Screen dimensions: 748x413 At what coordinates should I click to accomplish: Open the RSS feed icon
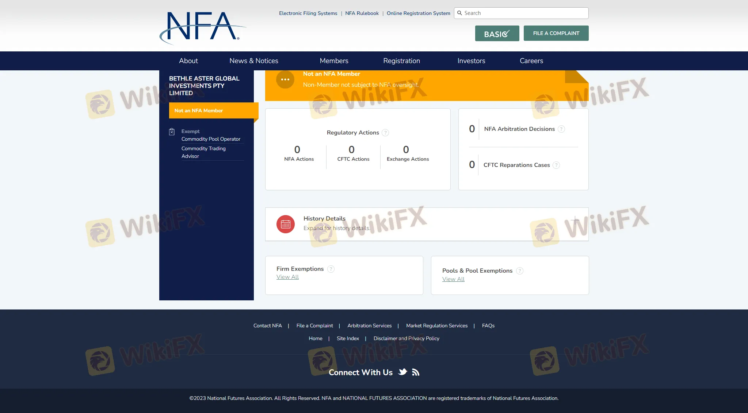[416, 372]
